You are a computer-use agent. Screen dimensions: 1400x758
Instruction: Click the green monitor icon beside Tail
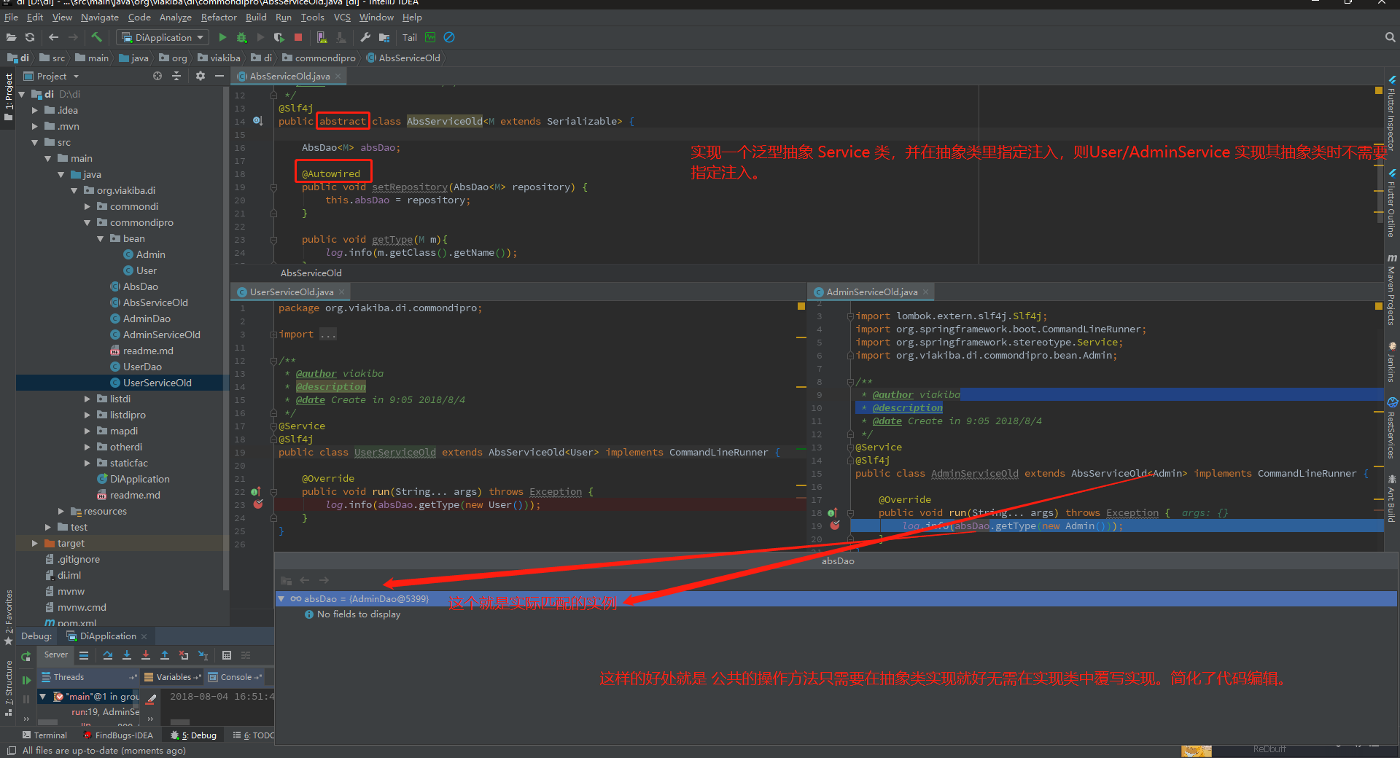click(430, 37)
